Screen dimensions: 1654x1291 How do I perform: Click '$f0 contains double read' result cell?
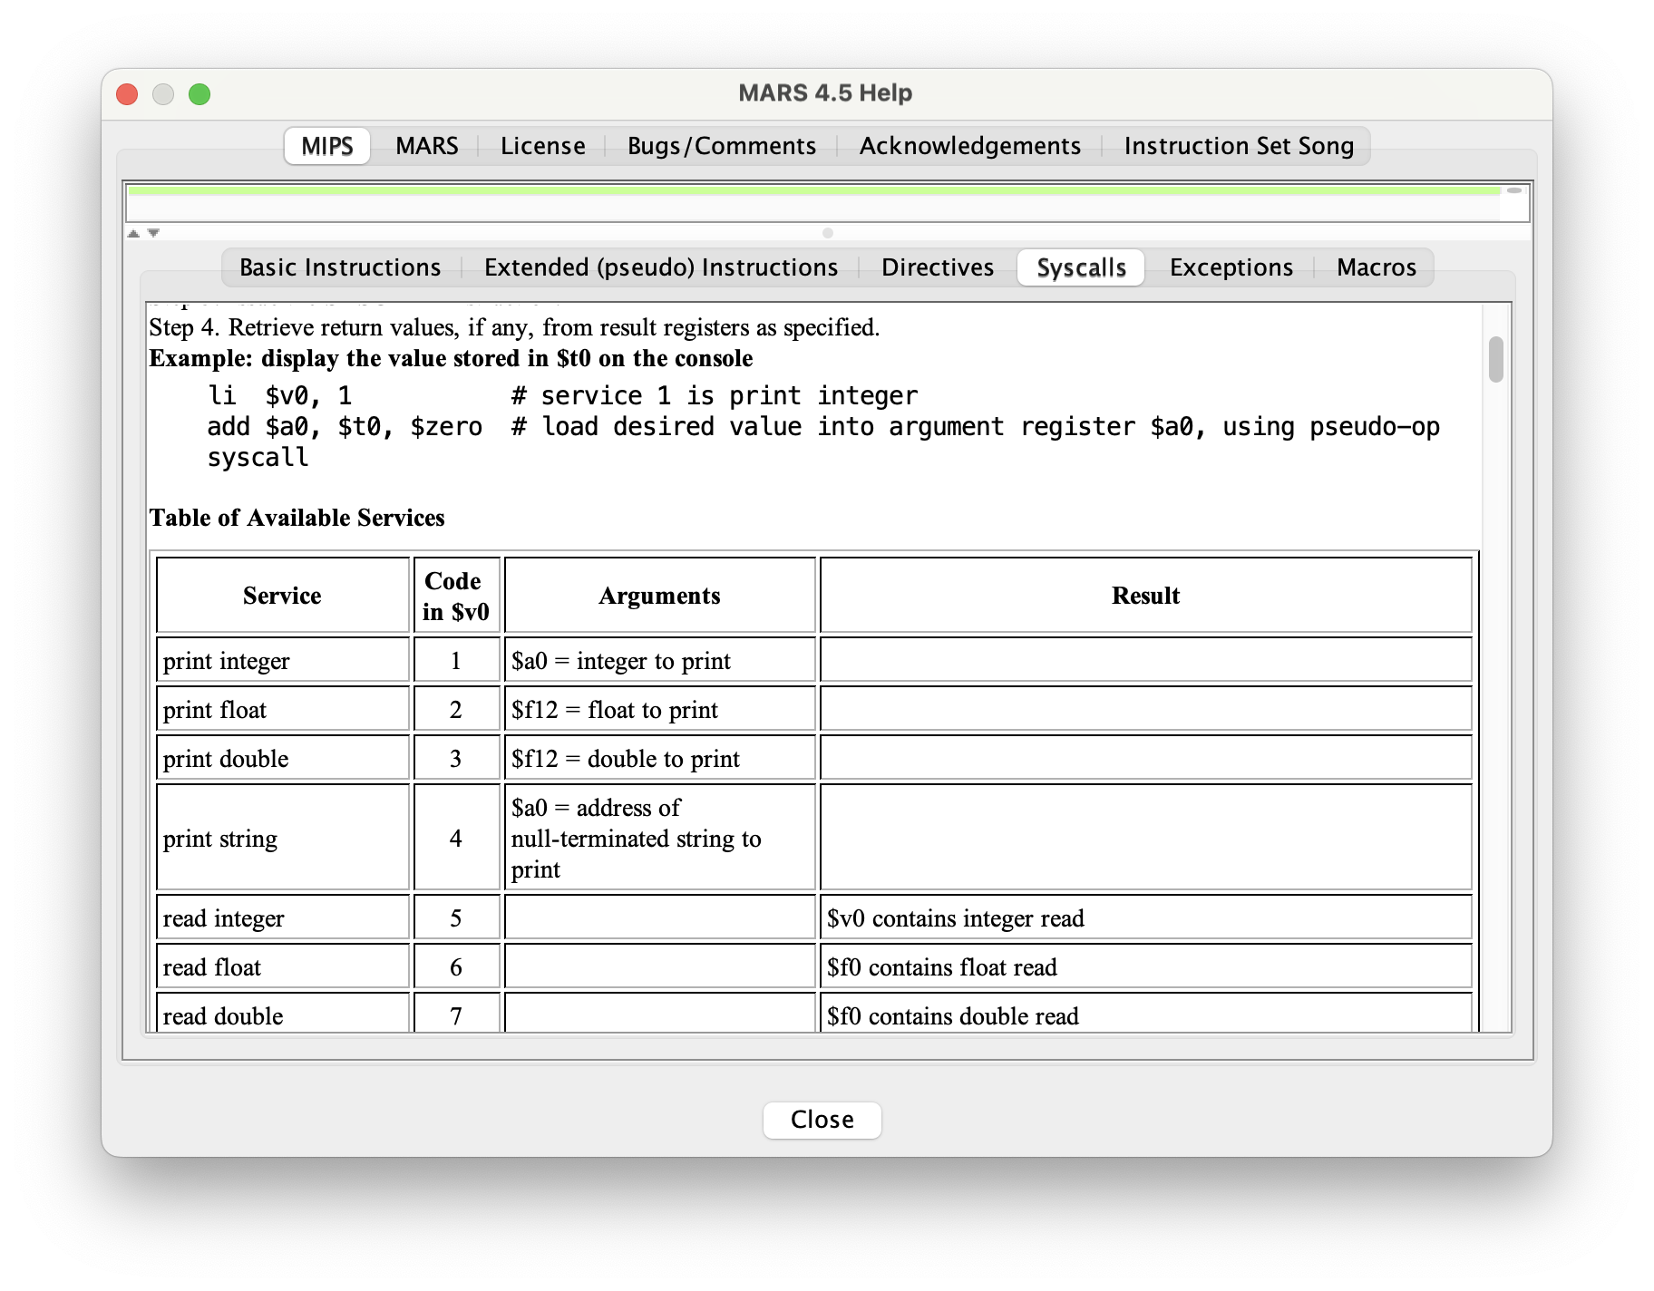click(1146, 1014)
